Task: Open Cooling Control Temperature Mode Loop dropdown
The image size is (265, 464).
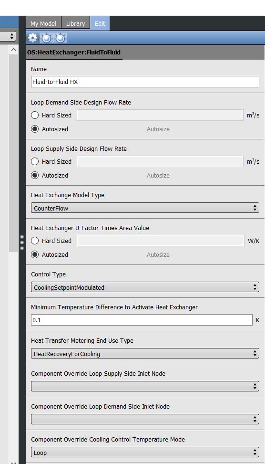Action: (x=145, y=453)
